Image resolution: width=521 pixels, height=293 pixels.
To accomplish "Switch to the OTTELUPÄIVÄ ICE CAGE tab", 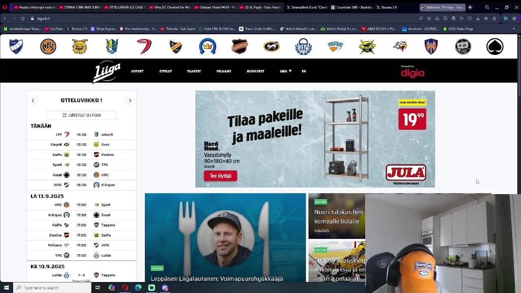I will point(124,7).
